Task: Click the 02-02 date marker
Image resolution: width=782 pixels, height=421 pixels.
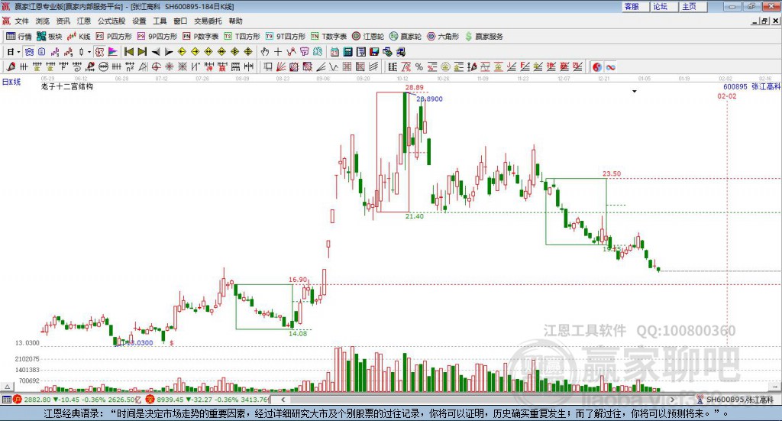Action: click(x=727, y=96)
